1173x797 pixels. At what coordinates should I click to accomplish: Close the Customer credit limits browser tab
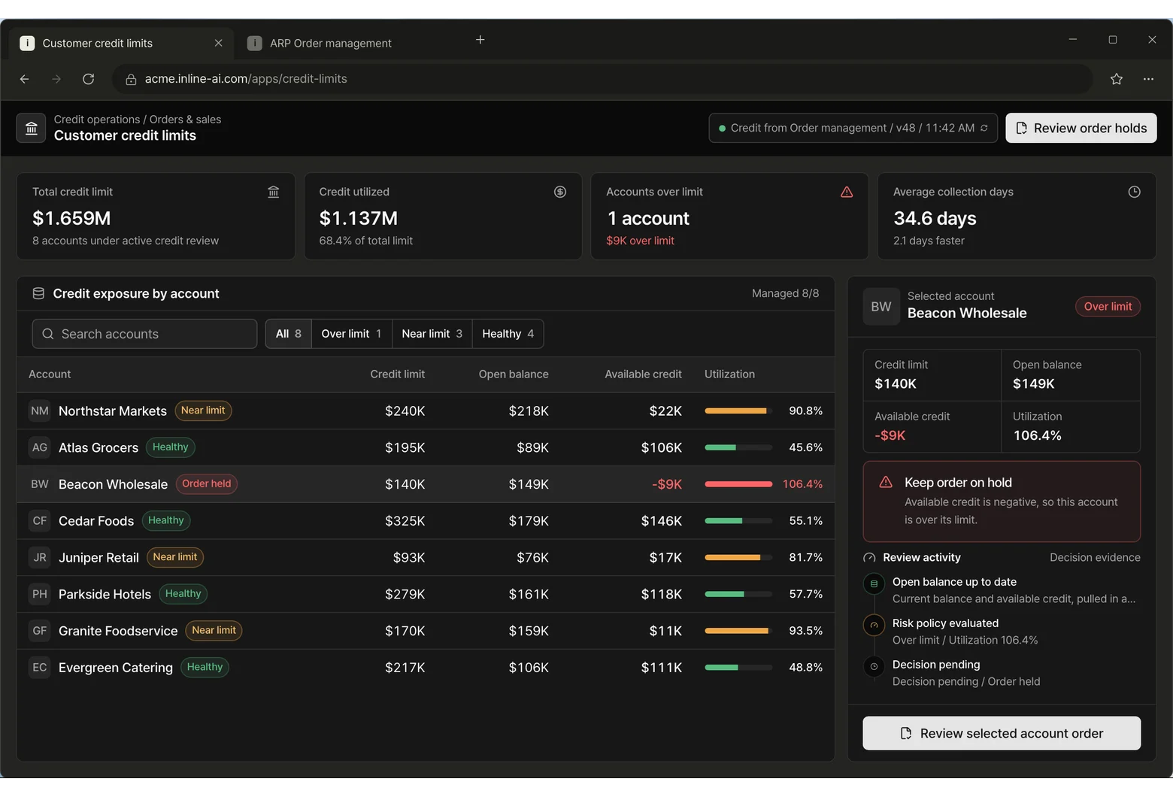pyautogui.click(x=218, y=43)
